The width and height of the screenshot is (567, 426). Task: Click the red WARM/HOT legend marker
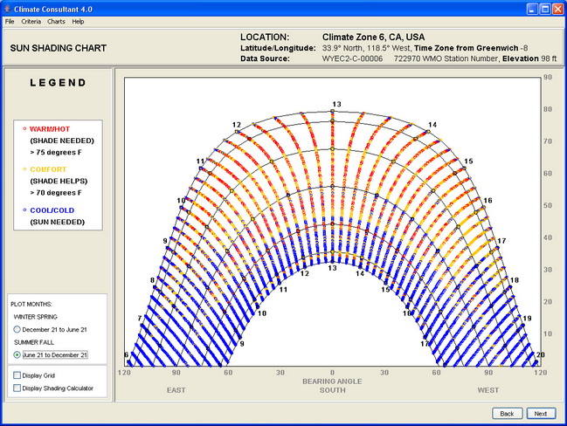pos(24,128)
